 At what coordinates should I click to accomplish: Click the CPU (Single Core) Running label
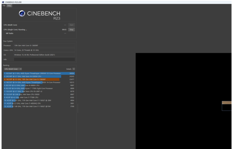pos(15,29)
